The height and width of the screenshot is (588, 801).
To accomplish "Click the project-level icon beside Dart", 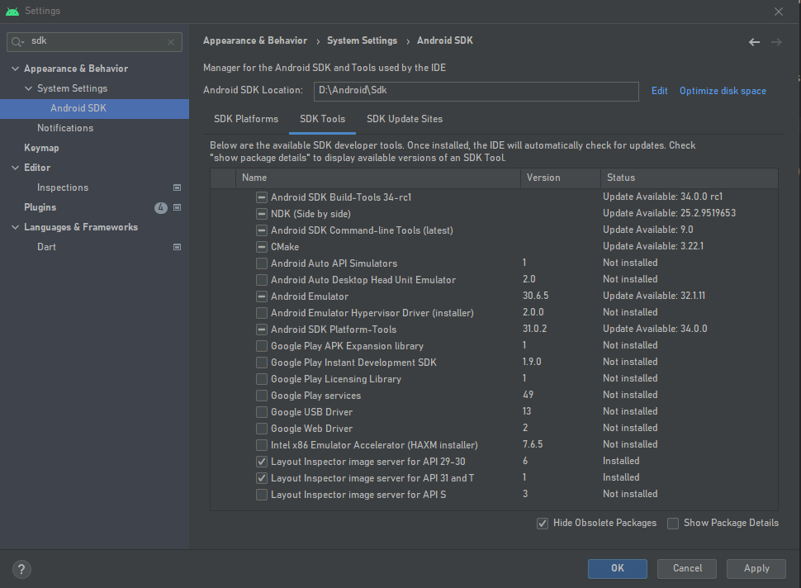I will click(x=178, y=247).
